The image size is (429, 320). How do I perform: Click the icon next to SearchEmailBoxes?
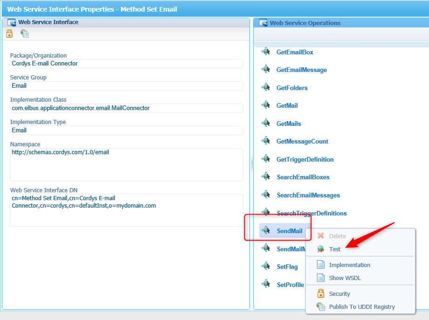coord(266,176)
